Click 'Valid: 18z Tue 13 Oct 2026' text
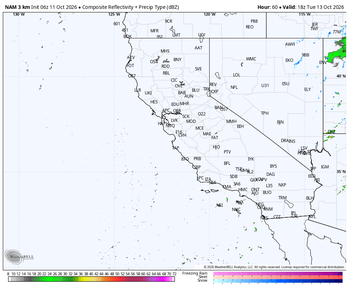The width and height of the screenshot is (349, 287). tap(313, 7)
